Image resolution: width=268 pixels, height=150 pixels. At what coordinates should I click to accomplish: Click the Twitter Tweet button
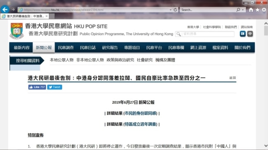click(x=54, y=87)
